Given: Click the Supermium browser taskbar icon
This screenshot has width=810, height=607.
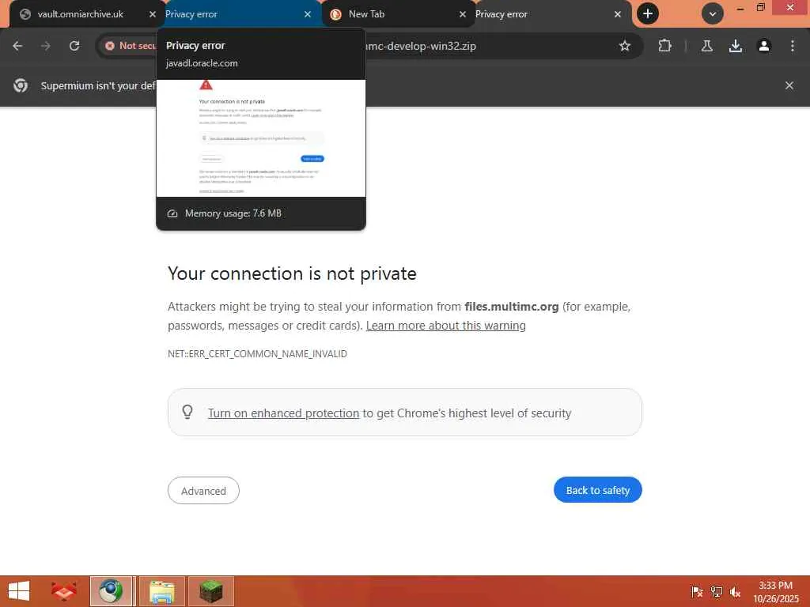Looking at the screenshot, I should pos(111,591).
